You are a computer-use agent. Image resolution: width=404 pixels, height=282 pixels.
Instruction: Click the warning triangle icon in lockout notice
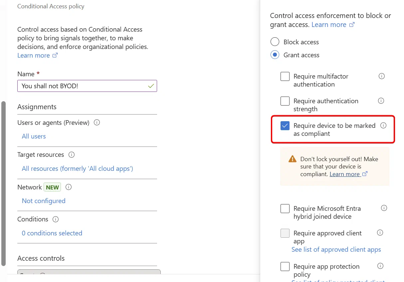pos(293,159)
